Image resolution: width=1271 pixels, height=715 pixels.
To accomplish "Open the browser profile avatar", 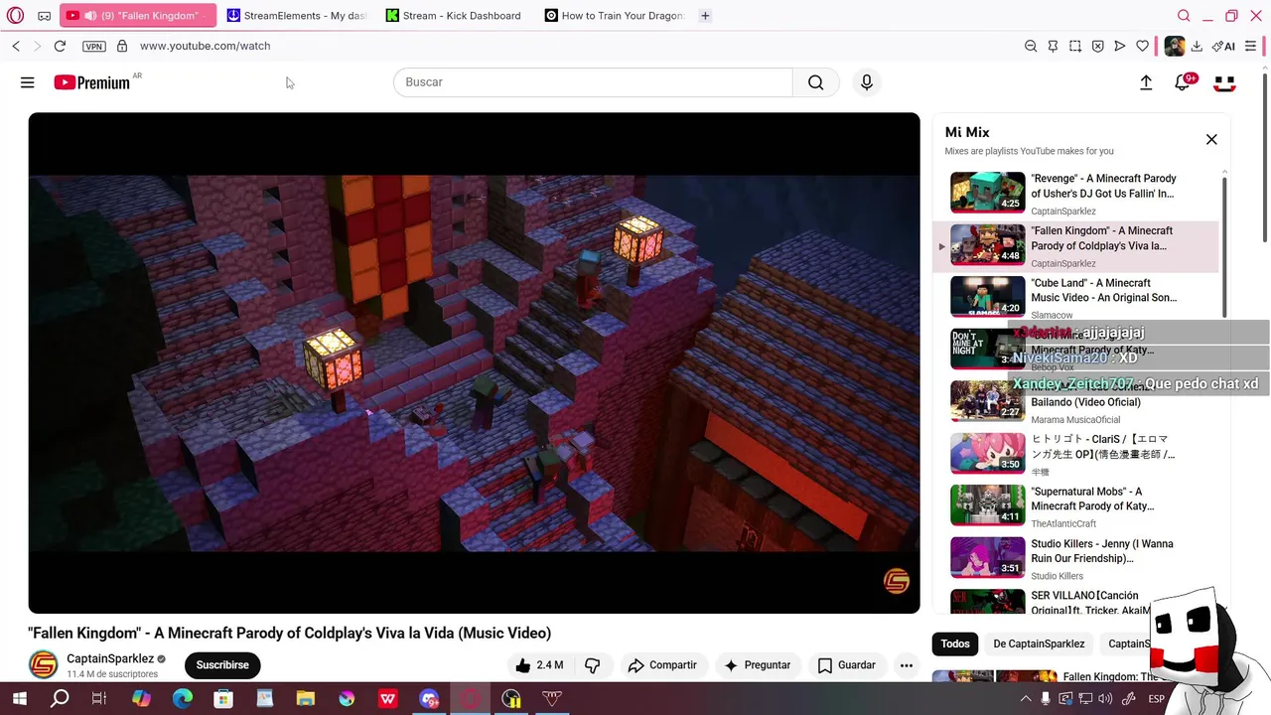I will [1175, 46].
